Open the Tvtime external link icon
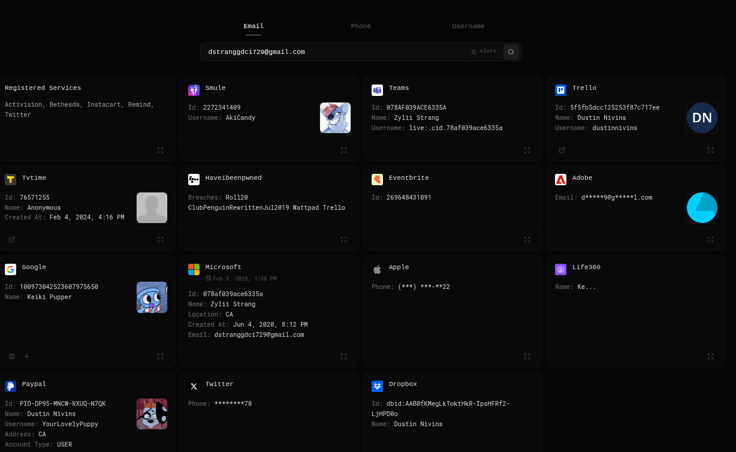The height and width of the screenshot is (452, 736). (x=11, y=240)
